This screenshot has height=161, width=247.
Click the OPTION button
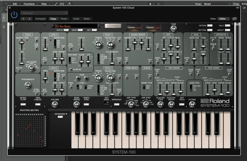pyautogui.click(x=210, y=25)
